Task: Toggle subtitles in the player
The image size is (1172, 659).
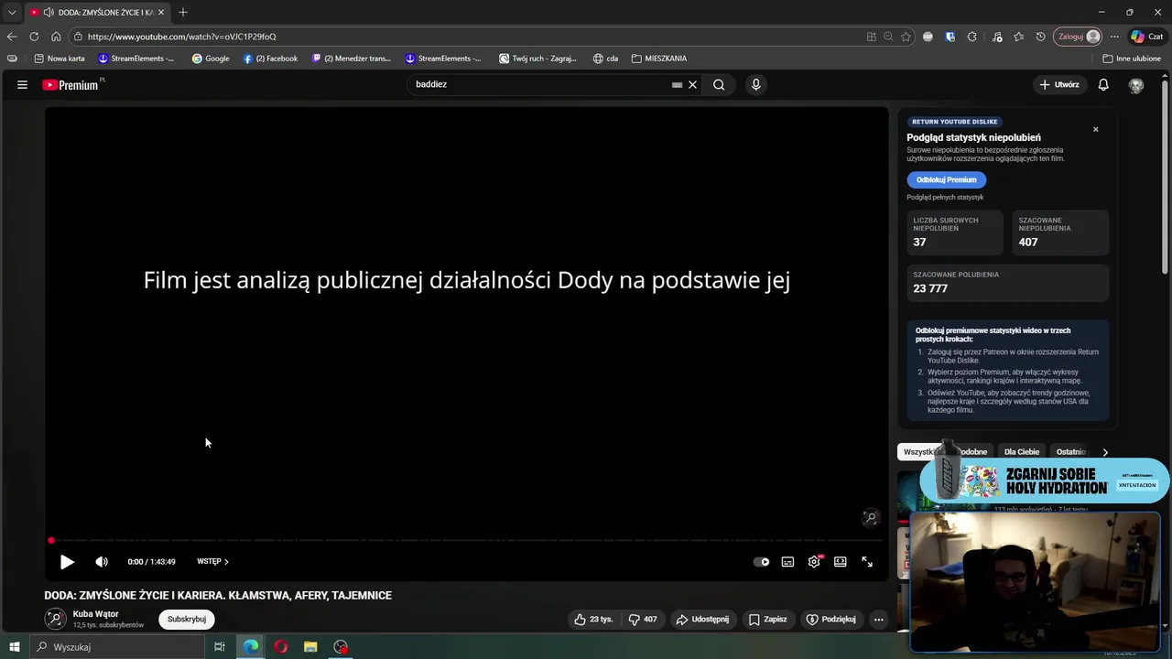Action: click(787, 562)
